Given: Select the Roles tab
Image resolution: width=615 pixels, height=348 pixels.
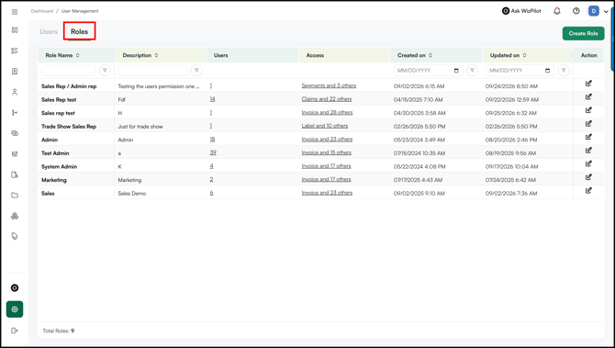Looking at the screenshot, I should [x=79, y=32].
